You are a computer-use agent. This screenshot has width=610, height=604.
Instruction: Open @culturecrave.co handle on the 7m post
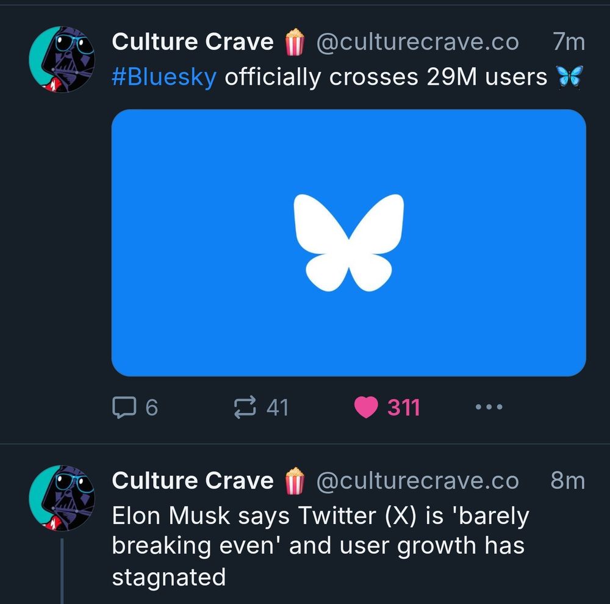(x=417, y=42)
